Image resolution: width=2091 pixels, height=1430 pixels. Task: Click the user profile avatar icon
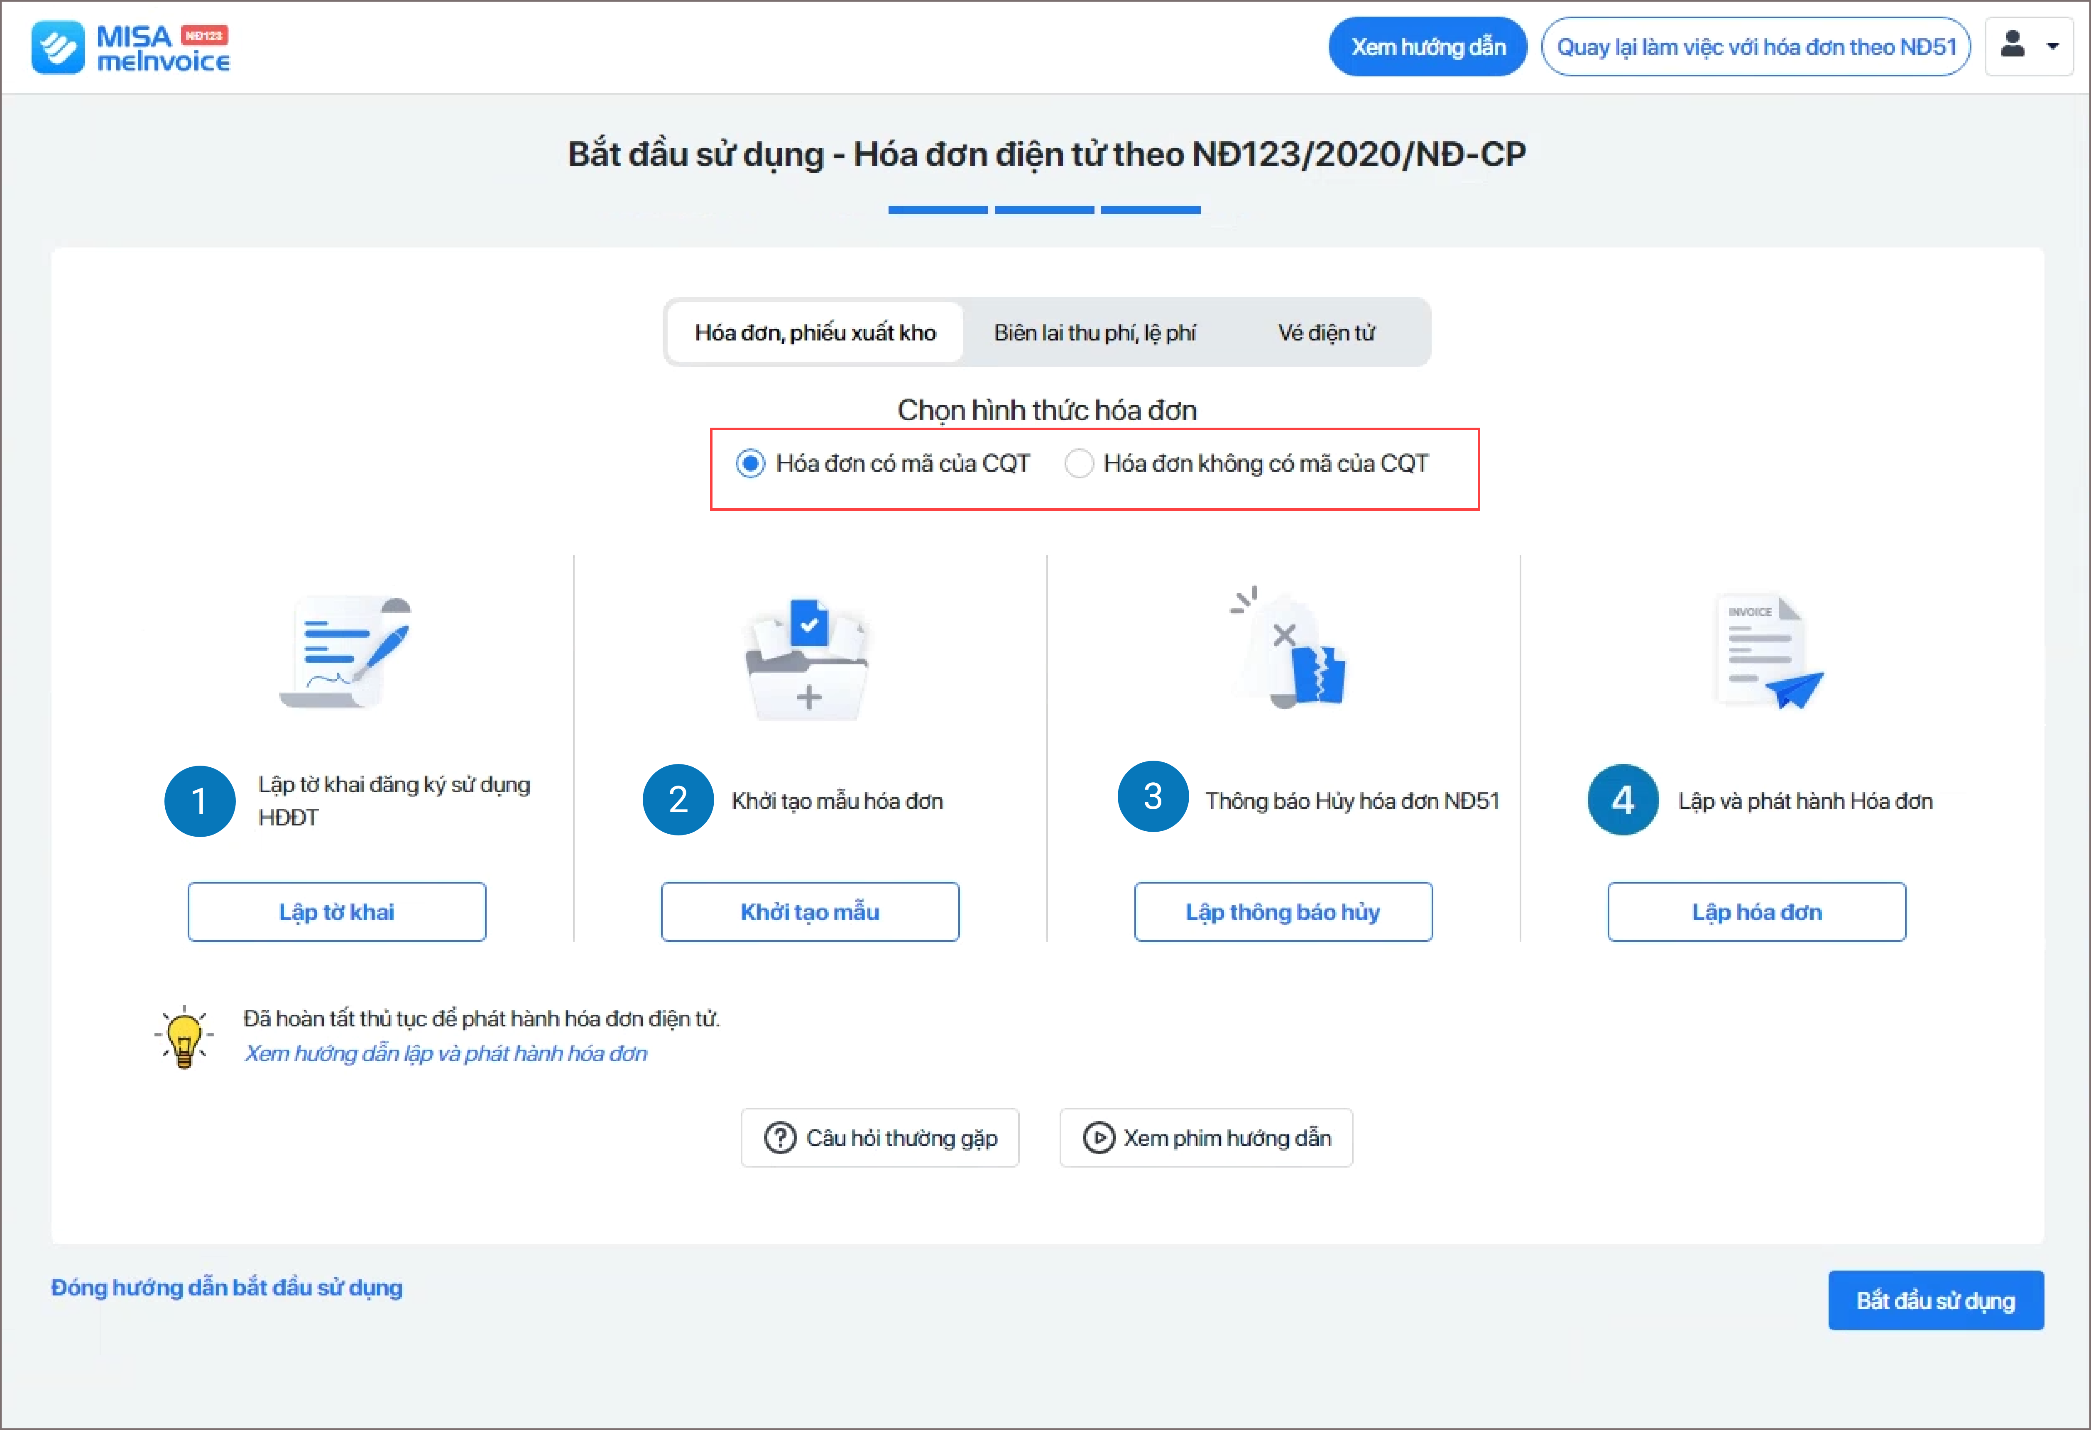coord(2012,45)
